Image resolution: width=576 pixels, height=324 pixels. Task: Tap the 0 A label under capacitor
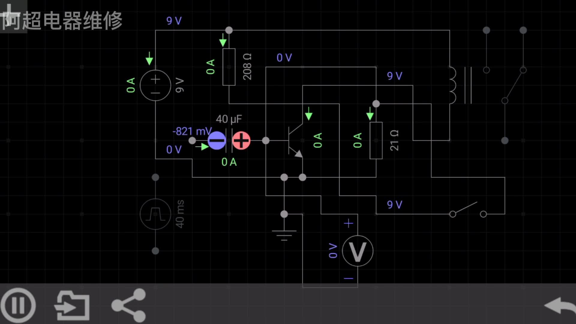pos(229,162)
